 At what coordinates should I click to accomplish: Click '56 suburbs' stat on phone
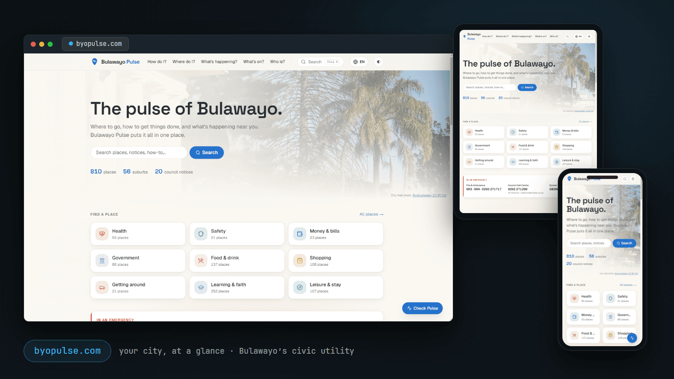(x=597, y=256)
